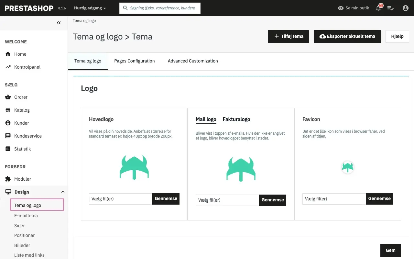The width and height of the screenshot is (414, 259).
Task: Focus the top search input field
Action: (x=162, y=8)
